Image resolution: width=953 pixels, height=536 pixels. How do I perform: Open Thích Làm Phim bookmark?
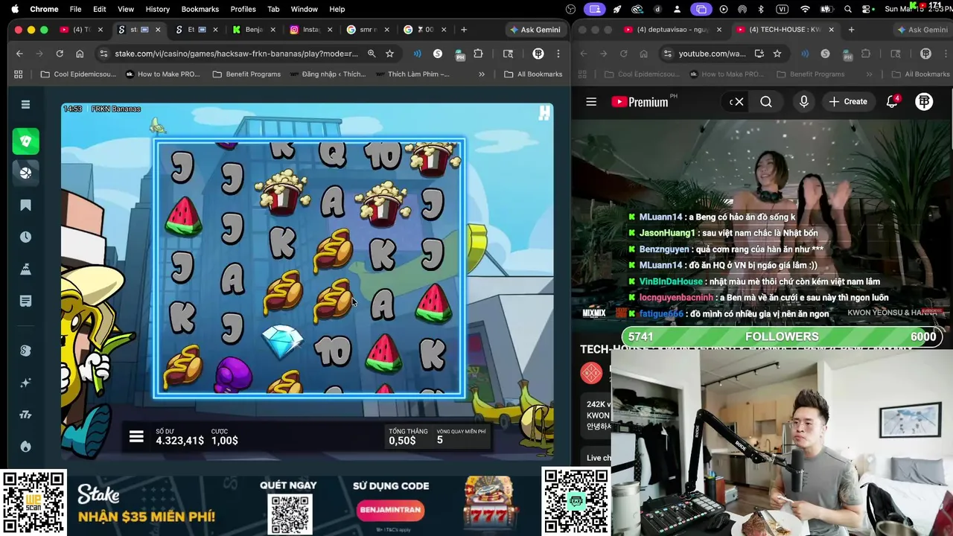[x=413, y=74]
